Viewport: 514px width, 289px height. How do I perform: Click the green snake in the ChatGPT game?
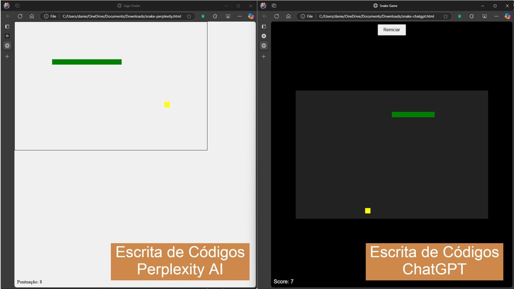point(413,115)
